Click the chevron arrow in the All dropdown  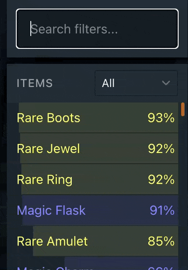(166, 83)
